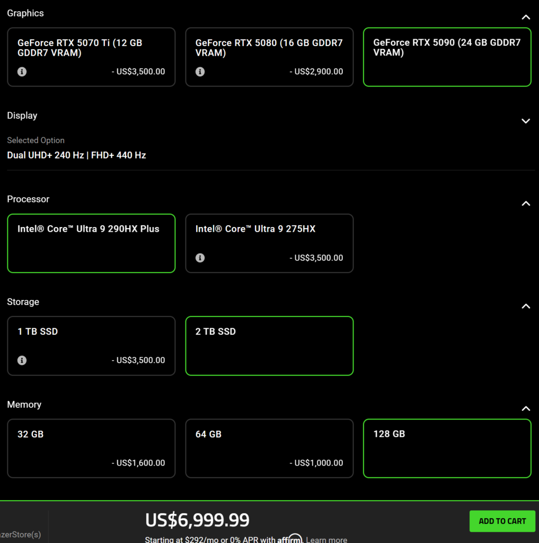Click the Display section heading
The height and width of the screenshot is (543, 539).
[22, 116]
